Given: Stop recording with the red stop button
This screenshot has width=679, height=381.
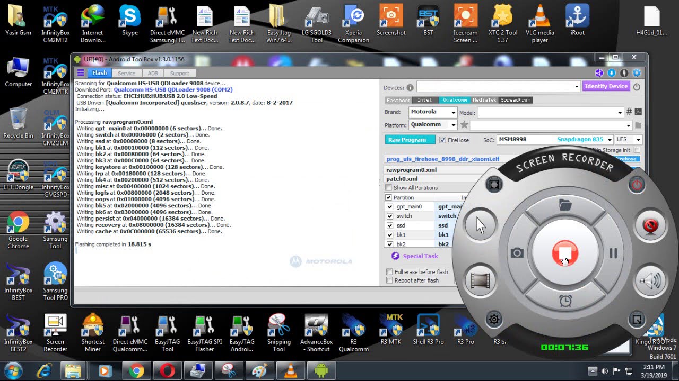Looking at the screenshot, I should (x=565, y=253).
